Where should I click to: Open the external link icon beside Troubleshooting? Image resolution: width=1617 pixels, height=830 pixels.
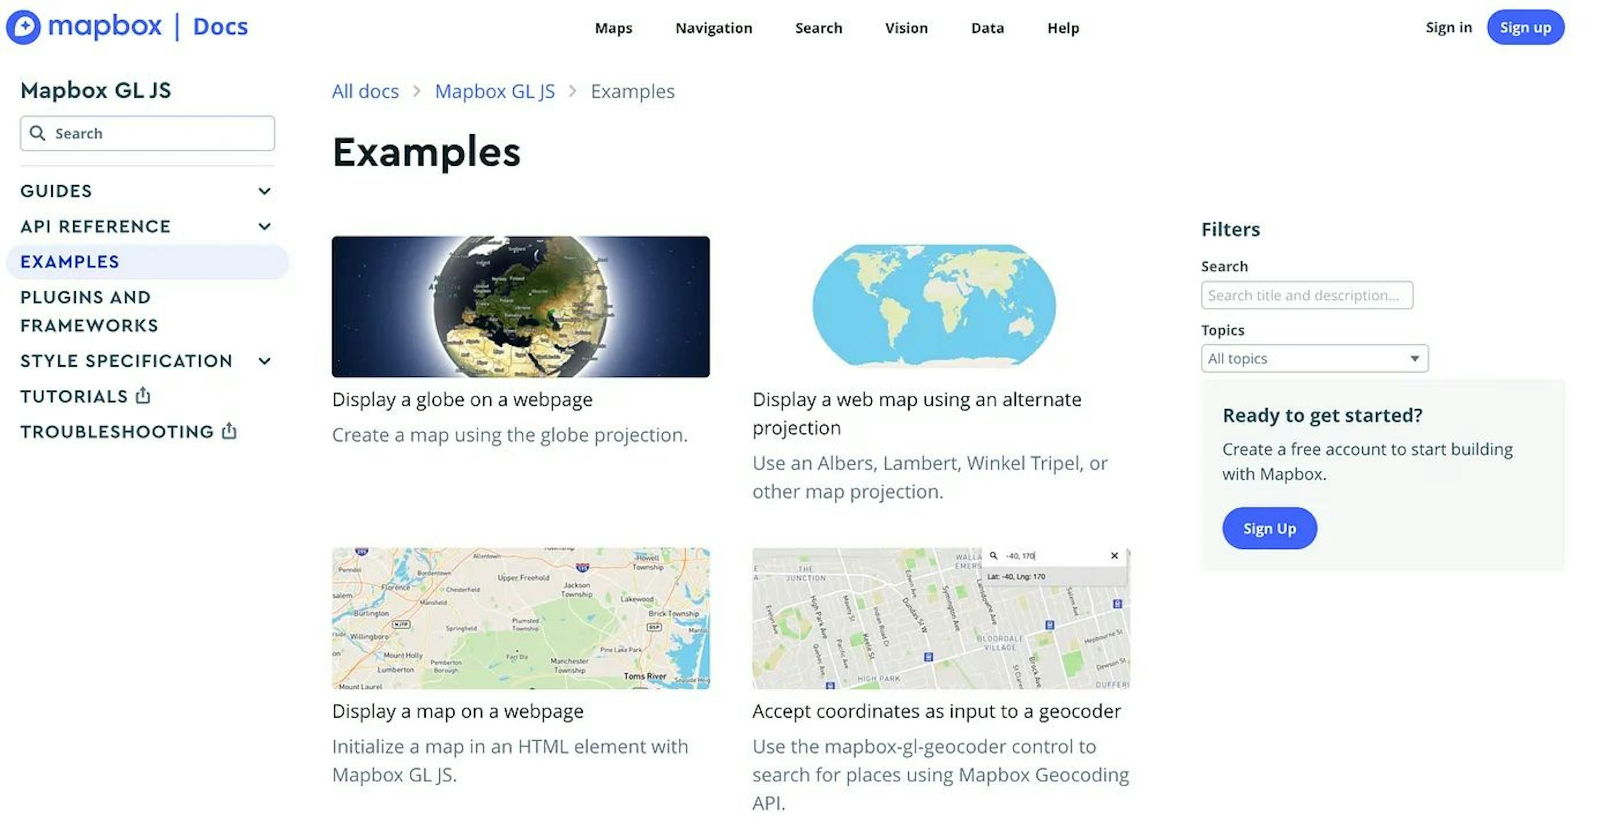click(x=229, y=431)
